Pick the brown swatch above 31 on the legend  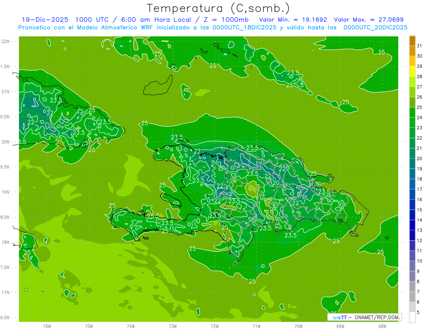pyautogui.click(x=412, y=41)
